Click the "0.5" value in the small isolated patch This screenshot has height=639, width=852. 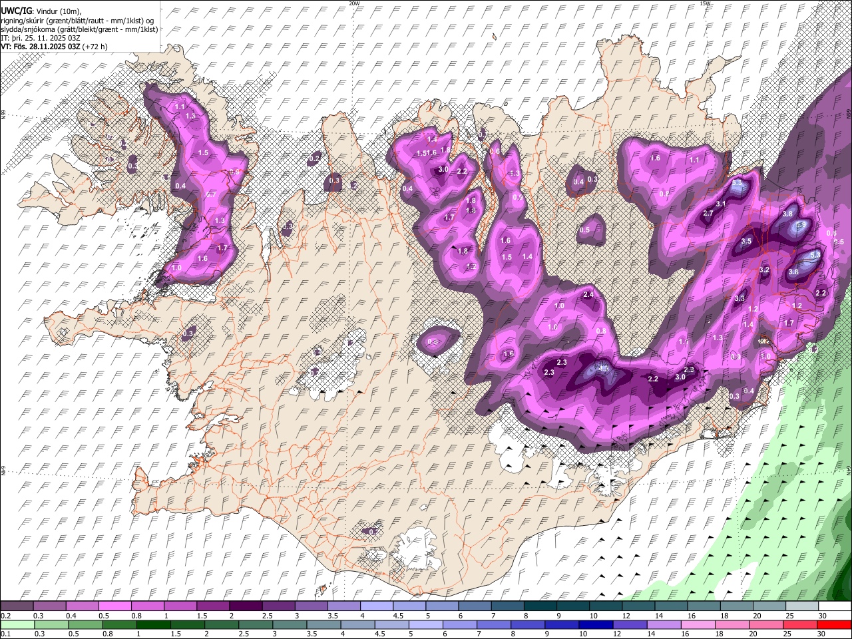(x=584, y=230)
